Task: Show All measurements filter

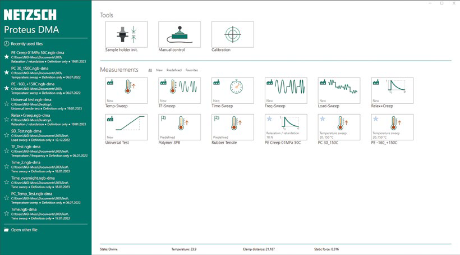Action: 150,70
